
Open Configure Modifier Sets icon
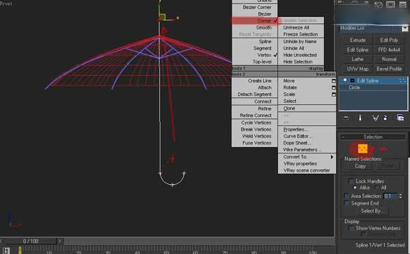tap(400, 118)
